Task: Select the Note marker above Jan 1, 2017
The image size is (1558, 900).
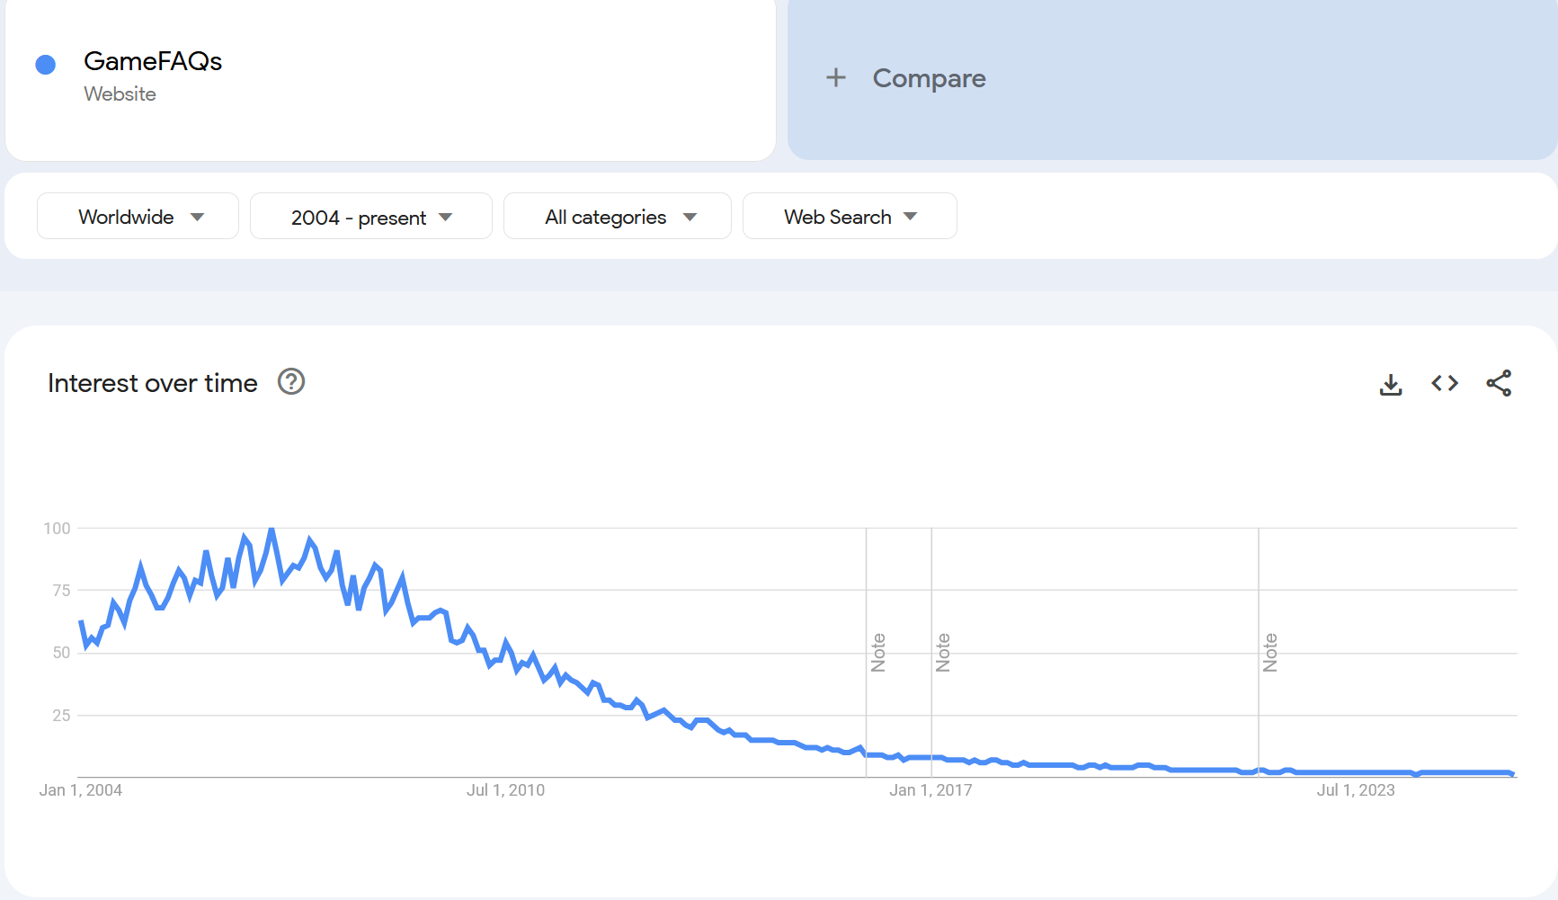Action: pos(943,653)
